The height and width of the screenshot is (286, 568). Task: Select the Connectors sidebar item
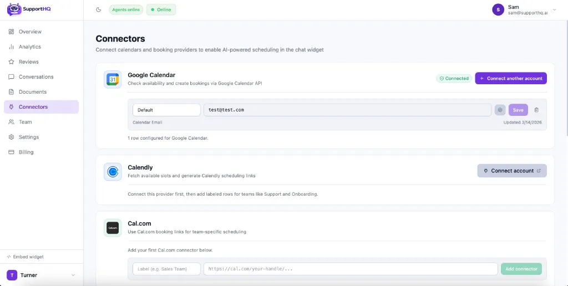41,107
